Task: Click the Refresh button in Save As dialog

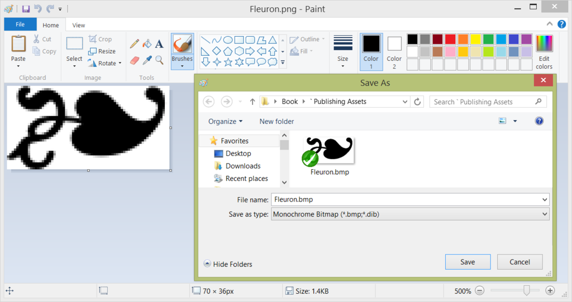Action: (417, 102)
